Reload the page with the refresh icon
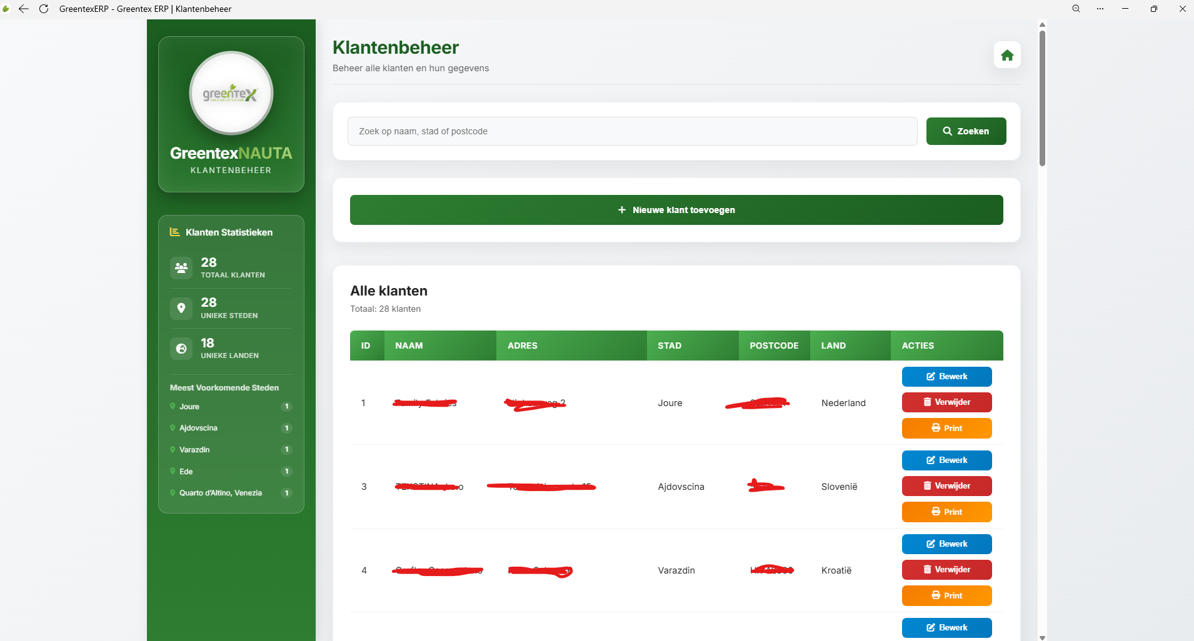 click(x=44, y=9)
